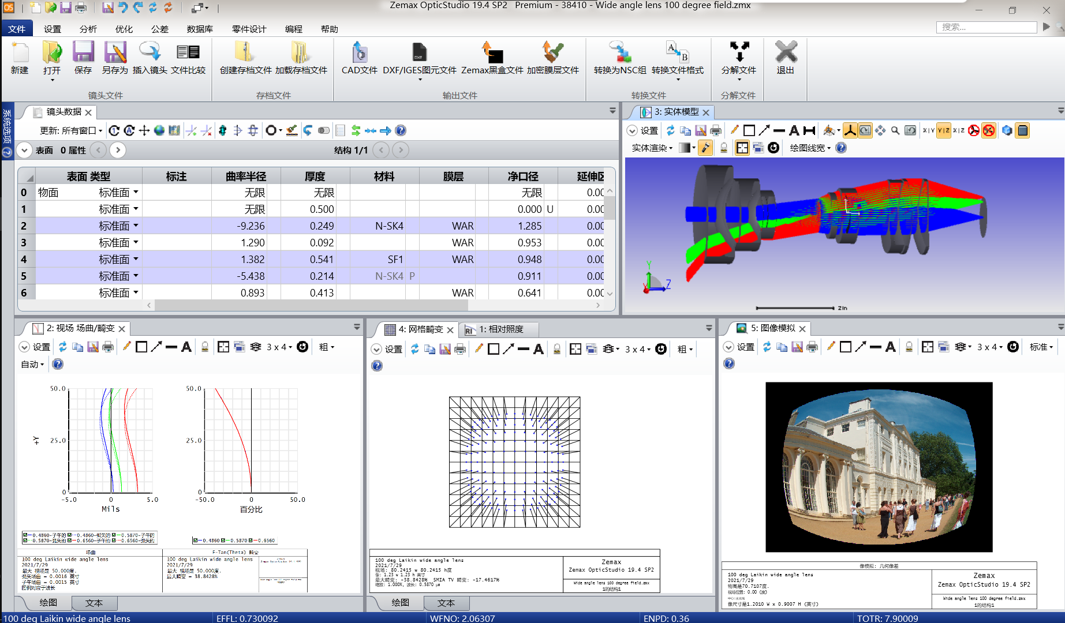Click the globe icon in lens data toolbar
The height and width of the screenshot is (623, 1065).
point(159,130)
